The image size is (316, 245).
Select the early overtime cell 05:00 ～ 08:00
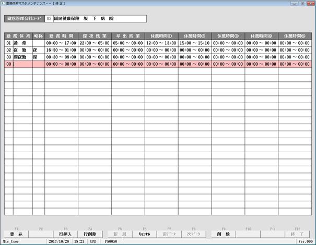pos(128,43)
